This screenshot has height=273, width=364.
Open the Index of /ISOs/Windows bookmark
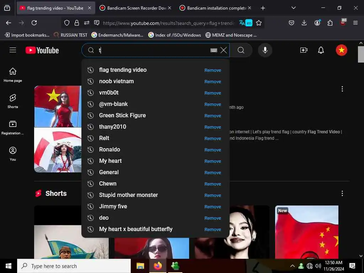pyautogui.click(x=175, y=35)
